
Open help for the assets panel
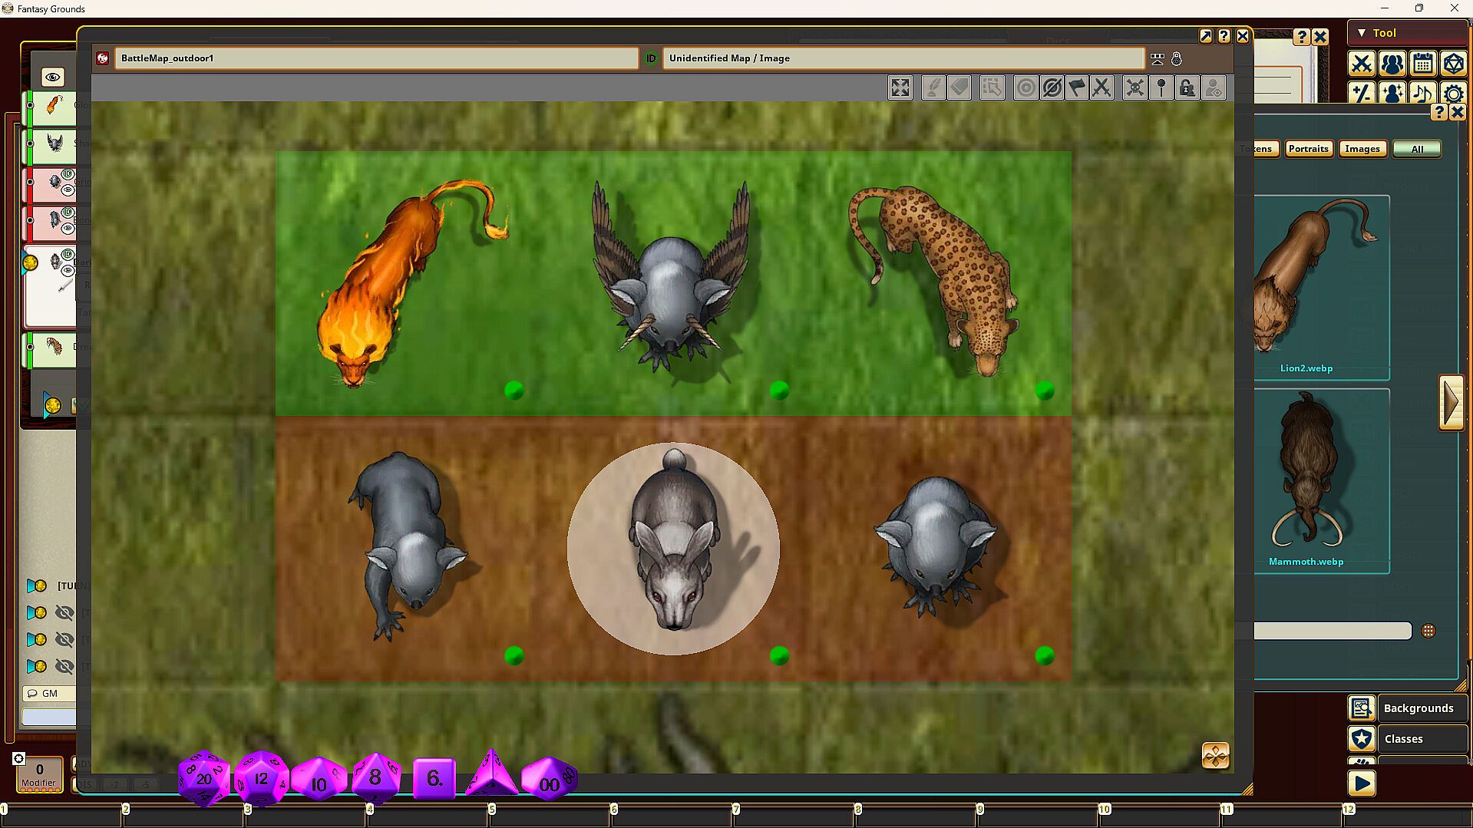[x=1439, y=112]
